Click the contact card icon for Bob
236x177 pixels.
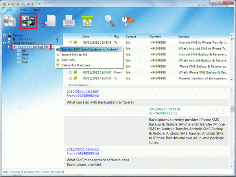coord(19,62)
